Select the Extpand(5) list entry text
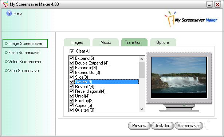The width and height of the screenshot is (224, 137). pos(85,58)
